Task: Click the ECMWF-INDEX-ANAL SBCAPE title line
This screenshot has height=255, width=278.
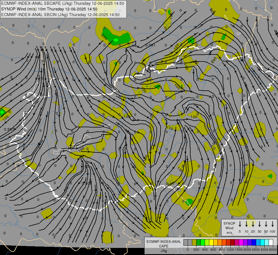Action: 62,3
